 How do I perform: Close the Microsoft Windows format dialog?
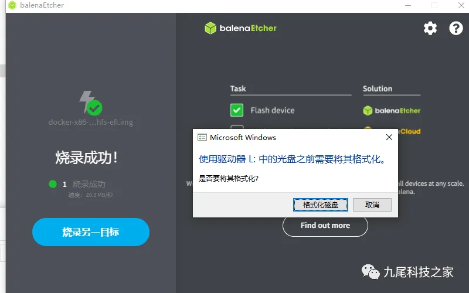point(389,137)
